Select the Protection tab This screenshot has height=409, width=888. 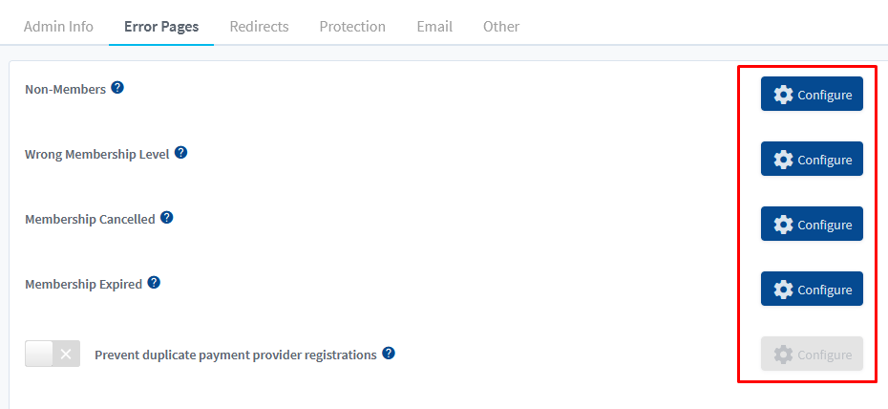pos(352,27)
